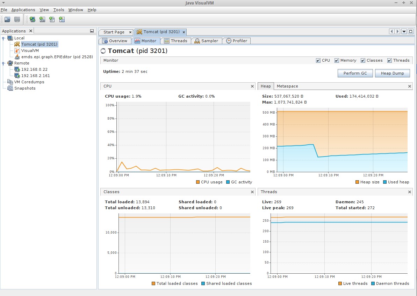
Task: Select the VM Coredumps tree node
Action: pos(29,82)
